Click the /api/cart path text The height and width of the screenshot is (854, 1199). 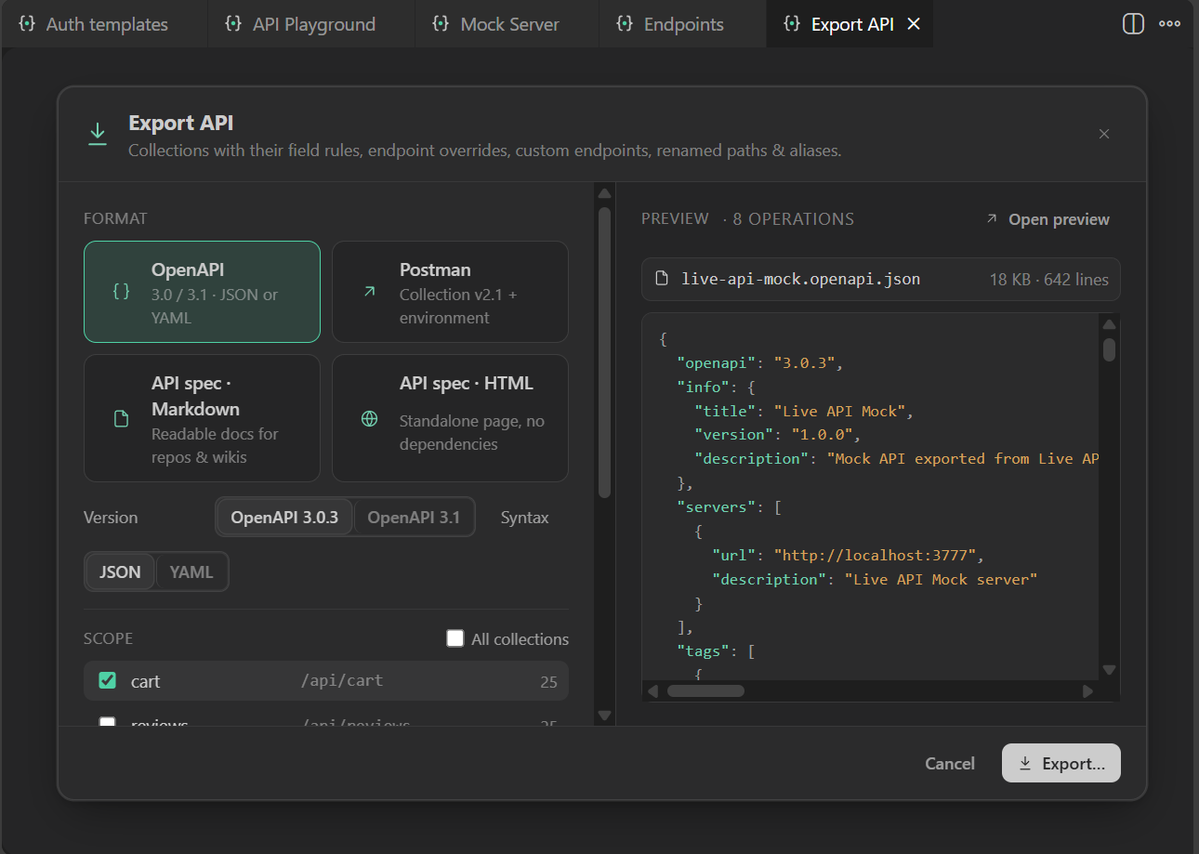[x=342, y=680]
